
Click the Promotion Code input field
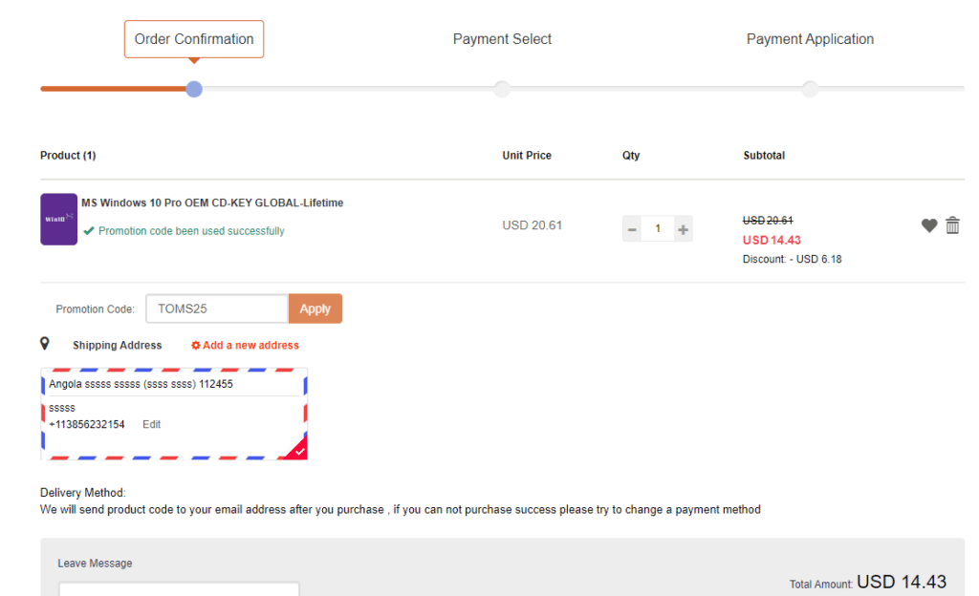[217, 309]
